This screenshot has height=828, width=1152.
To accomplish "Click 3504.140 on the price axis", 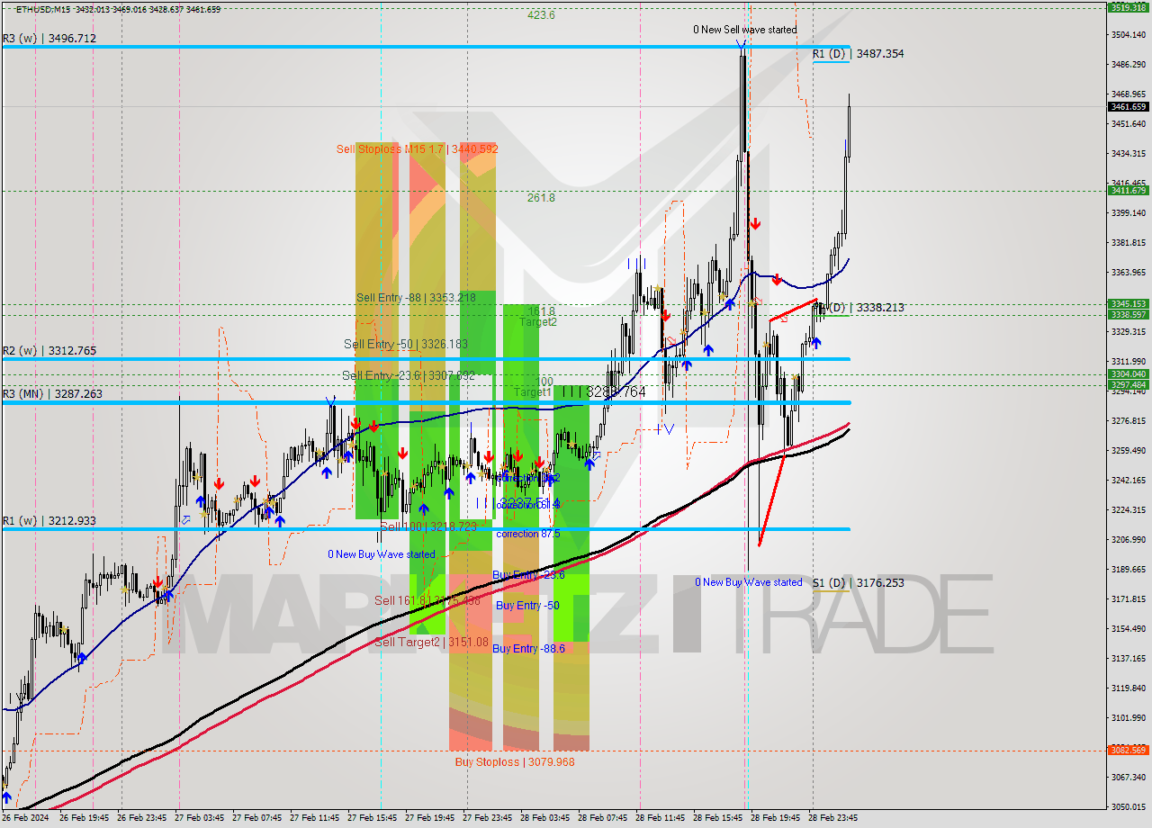I will pos(1128,35).
